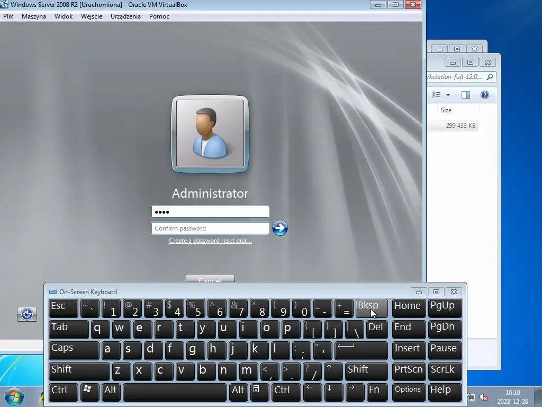542x407 pixels.
Task: Toggle the right Shift key
Action: coord(366,371)
